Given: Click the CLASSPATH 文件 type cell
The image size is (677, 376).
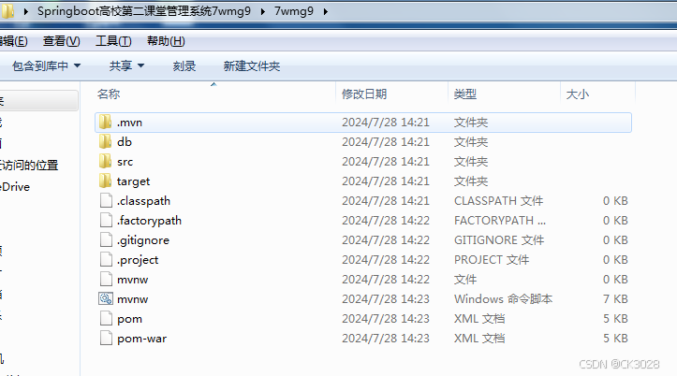Looking at the screenshot, I should click(498, 201).
